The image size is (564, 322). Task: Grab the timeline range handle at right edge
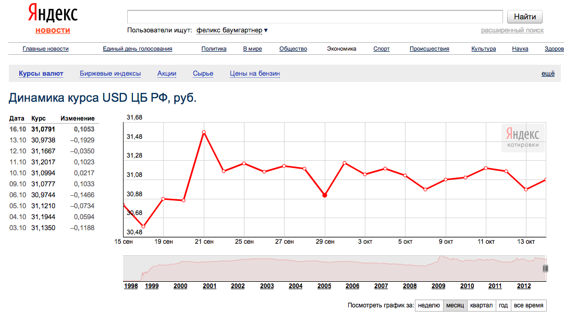pos(545,268)
